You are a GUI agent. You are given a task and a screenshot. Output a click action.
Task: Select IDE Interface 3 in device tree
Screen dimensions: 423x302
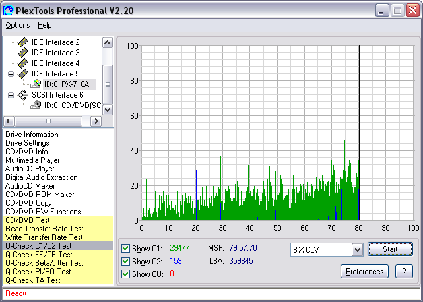pyautogui.click(x=55, y=53)
